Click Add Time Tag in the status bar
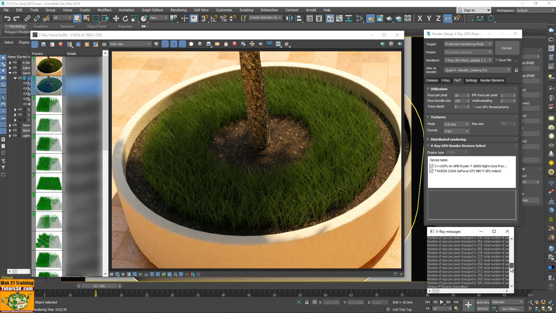The width and height of the screenshot is (556, 313). point(402,310)
